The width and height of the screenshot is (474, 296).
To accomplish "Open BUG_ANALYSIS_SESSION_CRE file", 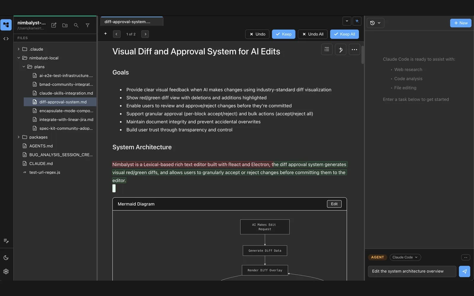I will (55, 155).
